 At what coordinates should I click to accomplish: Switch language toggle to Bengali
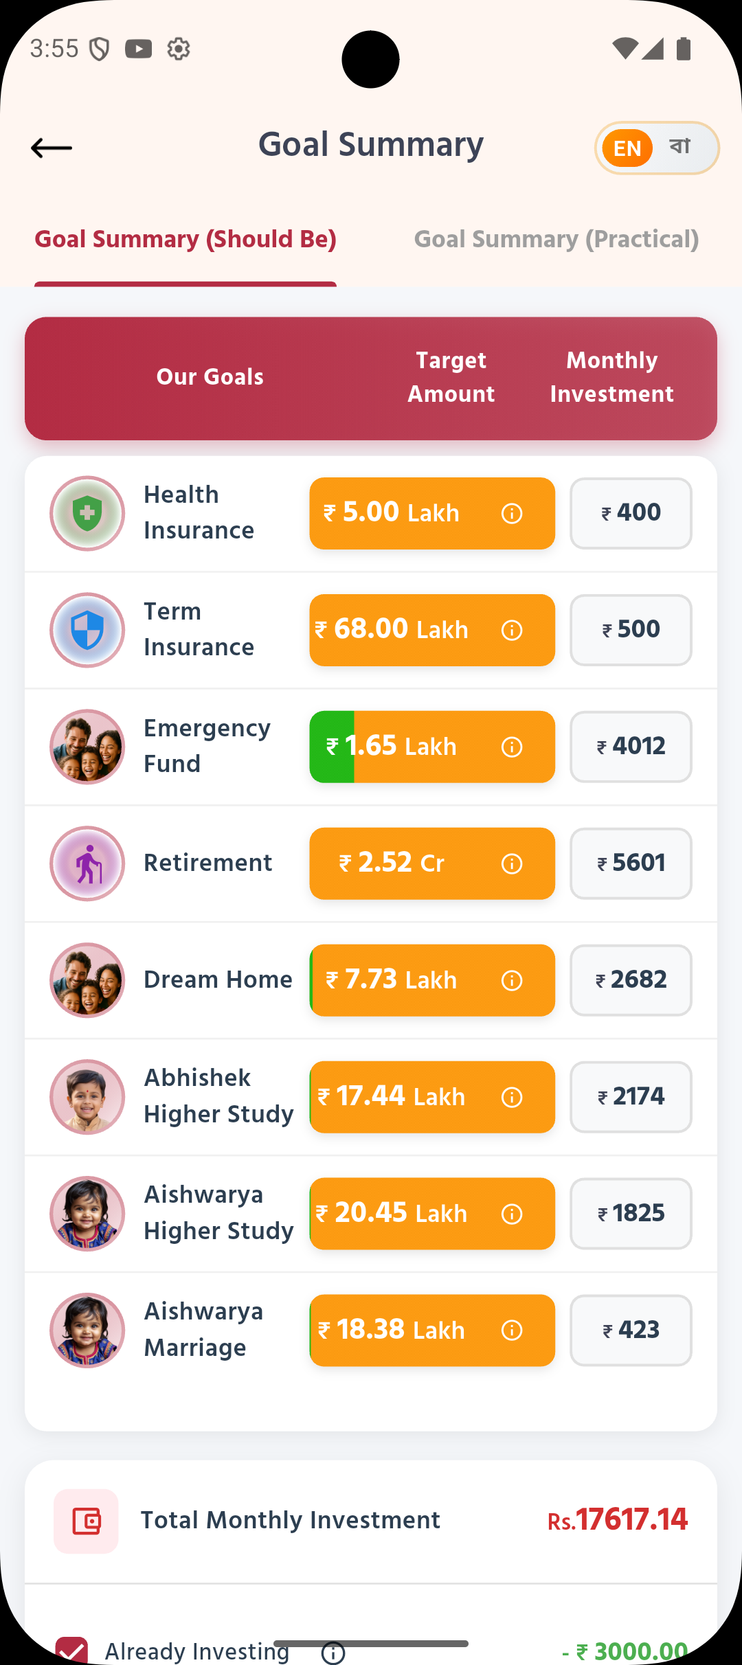680,147
